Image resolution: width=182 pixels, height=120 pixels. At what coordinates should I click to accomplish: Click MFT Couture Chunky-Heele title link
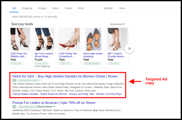116,55
